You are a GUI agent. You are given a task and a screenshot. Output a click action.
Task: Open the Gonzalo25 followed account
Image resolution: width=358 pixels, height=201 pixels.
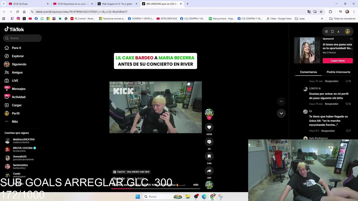pyautogui.click(x=20, y=158)
